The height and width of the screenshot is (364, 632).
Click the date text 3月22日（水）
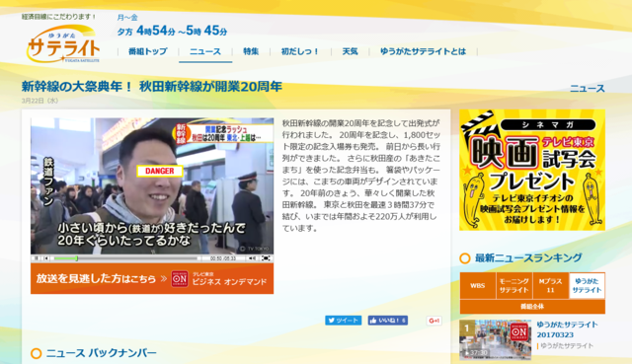[x=39, y=101]
